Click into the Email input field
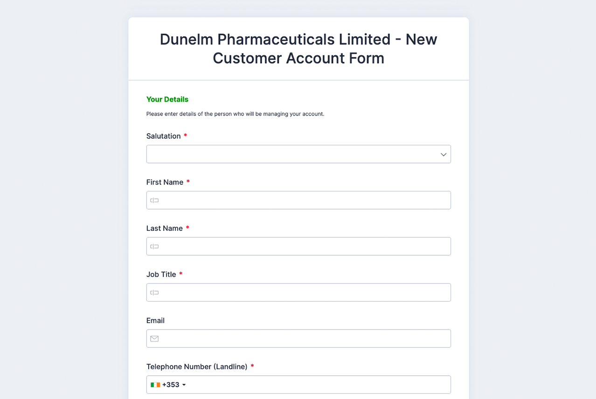The width and height of the screenshot is (596, 399). click(x=303, y=338)
